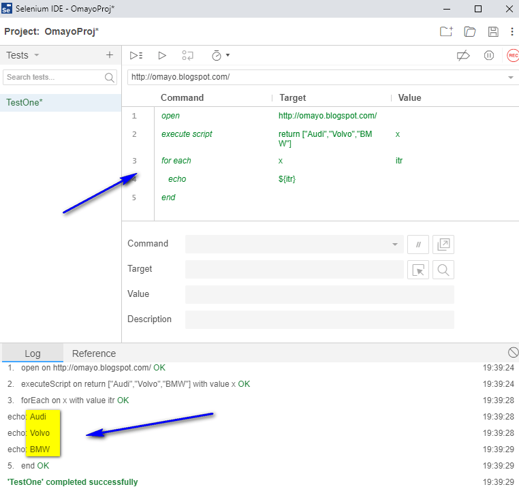Click the x value cell in row 2

(398, 134)
